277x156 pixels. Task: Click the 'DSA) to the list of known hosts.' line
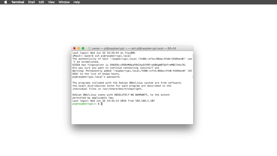[x=96, y=74]
